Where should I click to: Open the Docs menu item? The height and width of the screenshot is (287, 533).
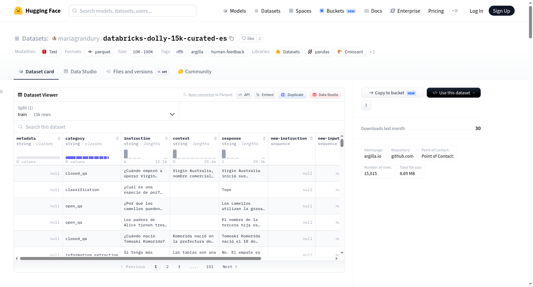[373, 11]
